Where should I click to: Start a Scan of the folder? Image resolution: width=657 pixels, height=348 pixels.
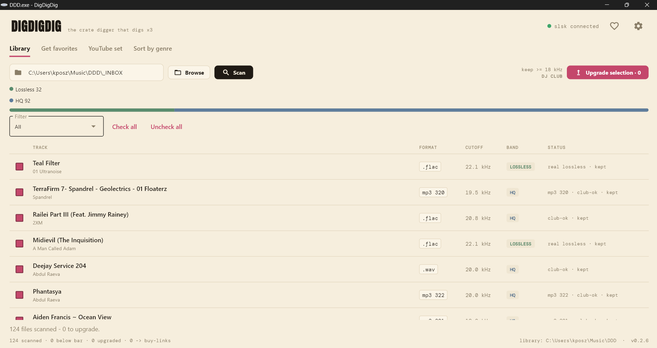pyautogui.click(x=234, y=73)
